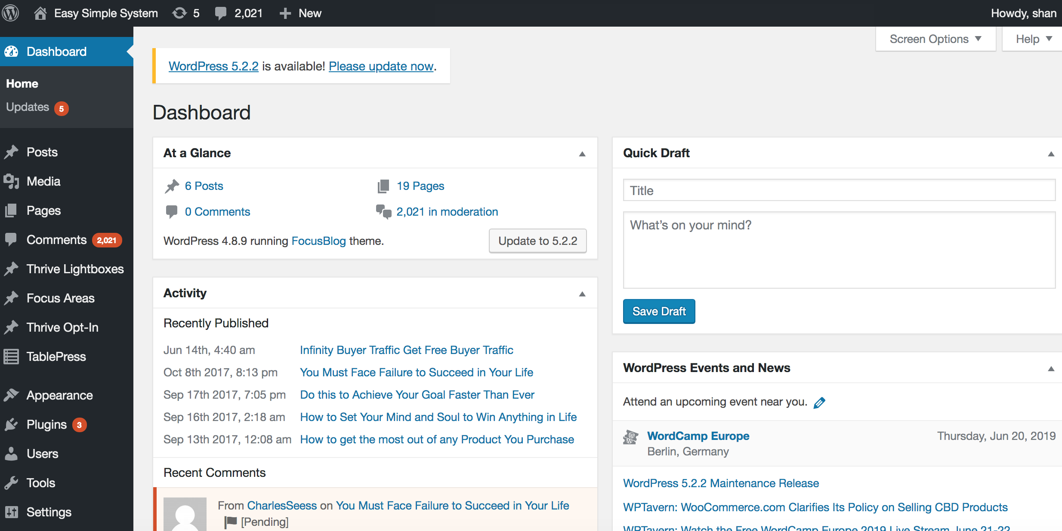This screenshot has width=1062, height=531.
Task: Open the 2,021 in moderation link
Action: tap(447, 212)
